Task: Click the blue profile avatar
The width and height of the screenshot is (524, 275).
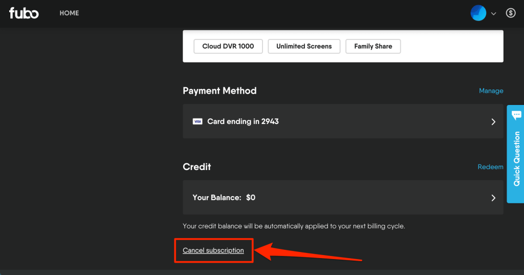Action: [478, 13]
